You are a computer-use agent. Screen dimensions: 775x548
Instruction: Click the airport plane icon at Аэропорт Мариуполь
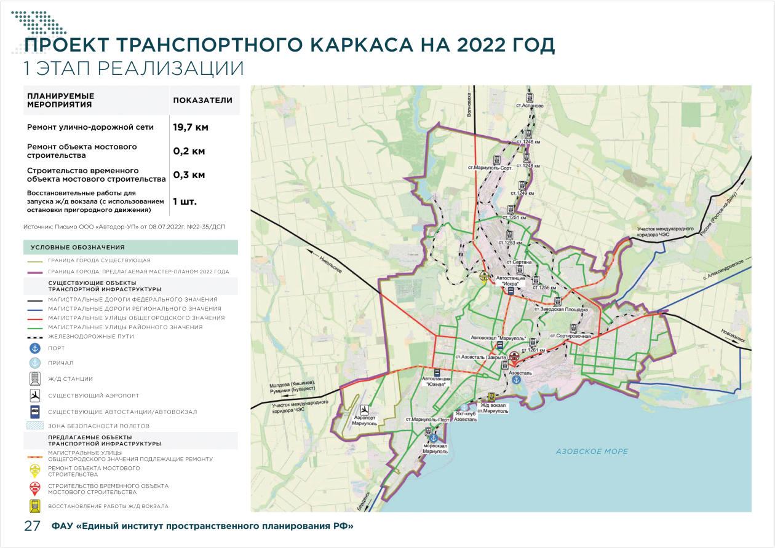click(x=365, y=409)
